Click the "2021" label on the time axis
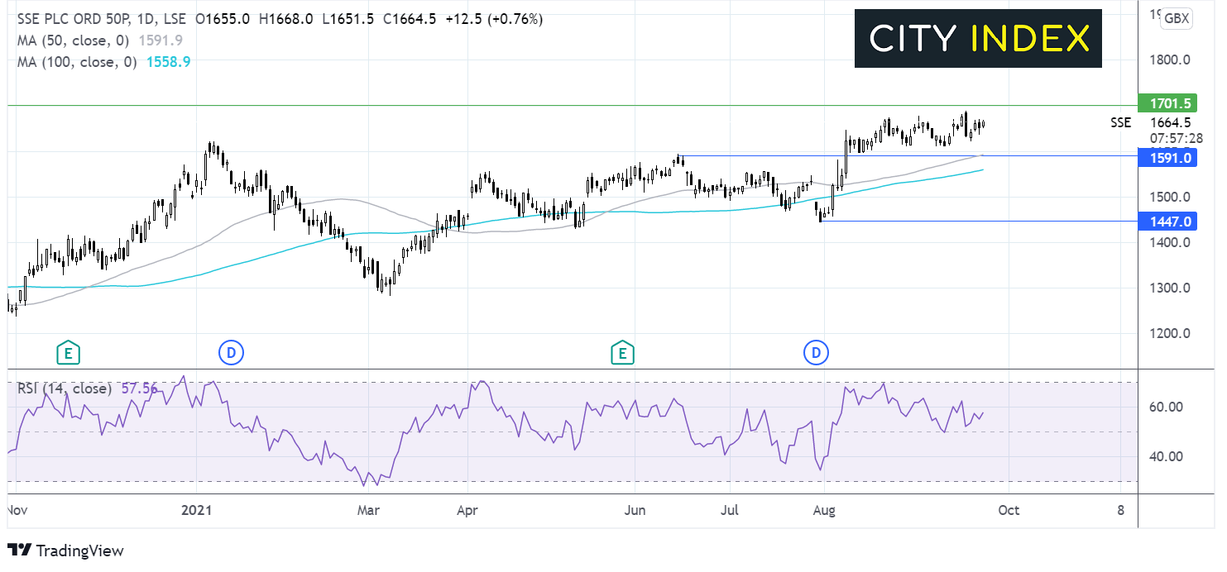Viewport: 1227px width, 572px height. tap(196, 511)
